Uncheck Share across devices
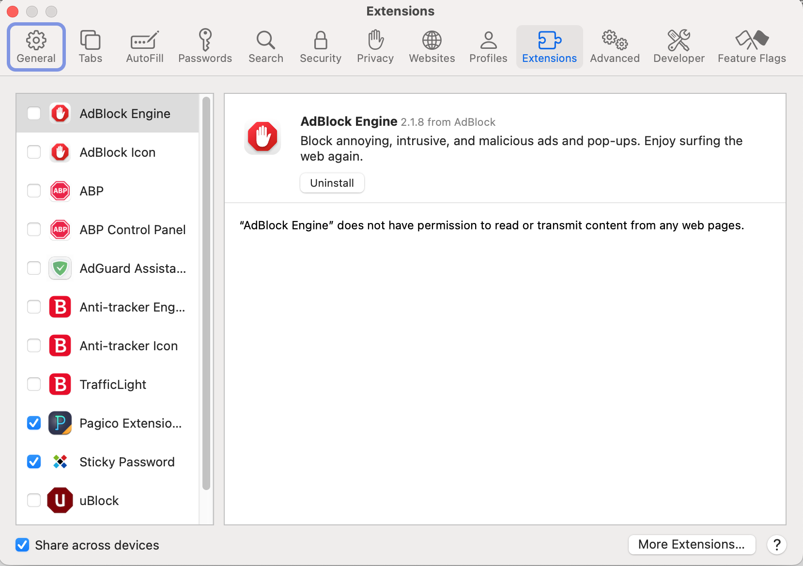This screenshot has width=803, height=566. point(22,545)
